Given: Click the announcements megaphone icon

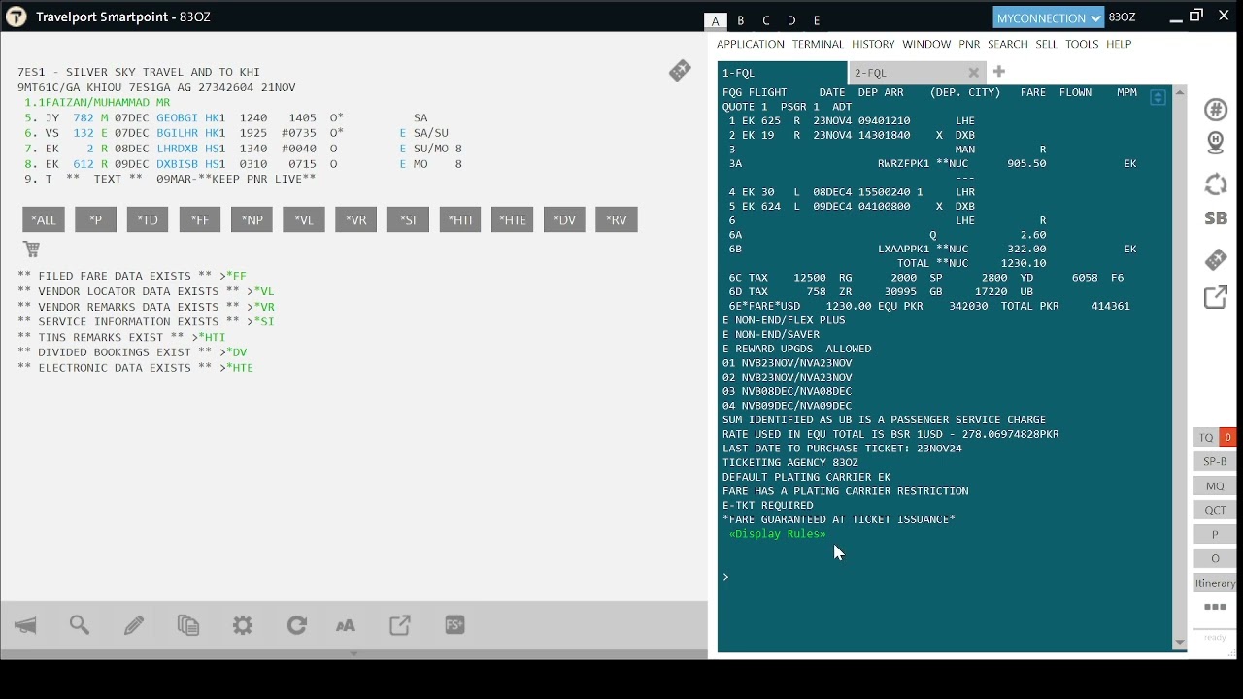Looking at the screenshot, I should tap(26, 626).
